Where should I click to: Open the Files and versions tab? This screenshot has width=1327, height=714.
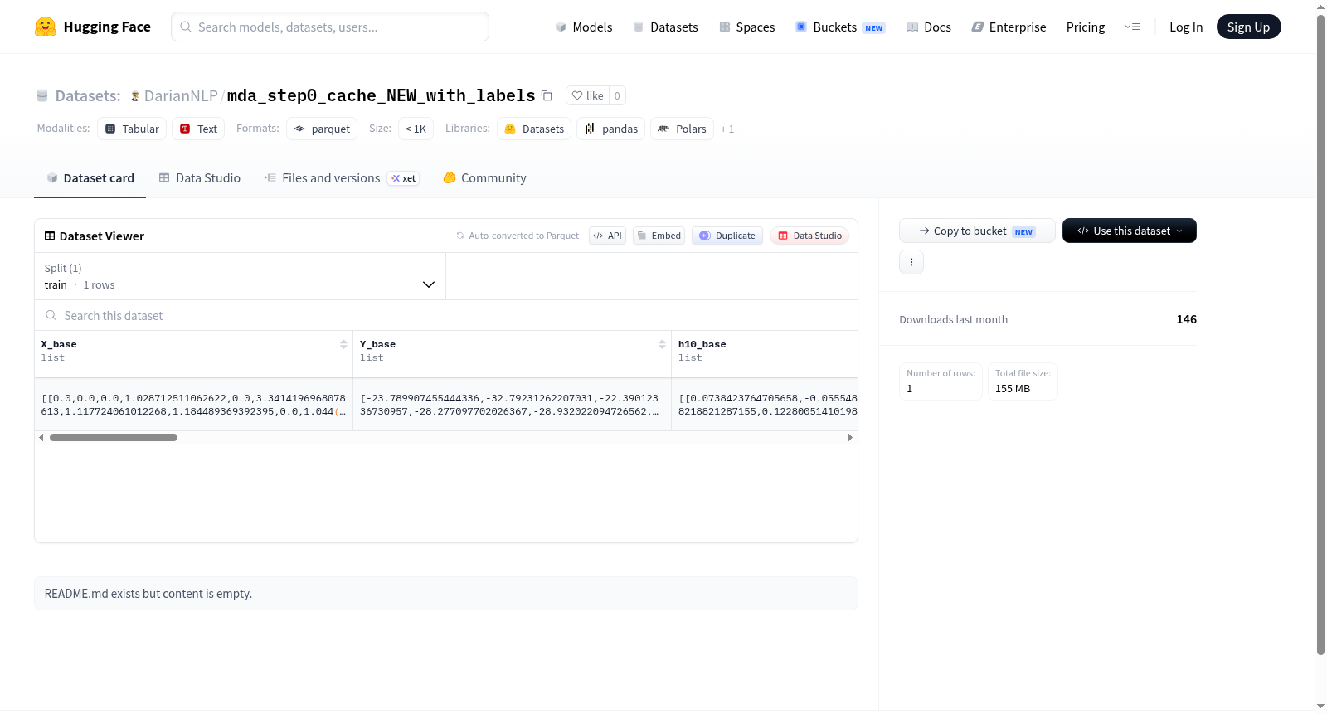(342, 178)
